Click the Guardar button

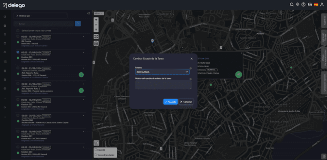(x=170, y=102)
